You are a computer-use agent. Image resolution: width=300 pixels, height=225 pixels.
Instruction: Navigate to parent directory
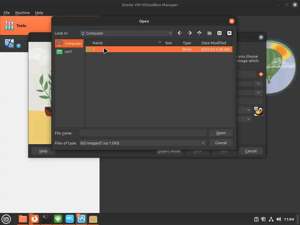[199, 33]
